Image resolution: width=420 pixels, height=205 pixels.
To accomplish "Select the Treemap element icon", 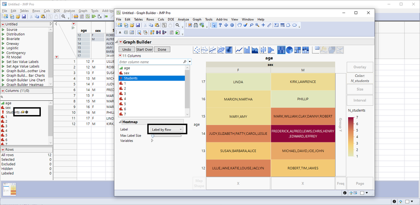I will (298, 50).
